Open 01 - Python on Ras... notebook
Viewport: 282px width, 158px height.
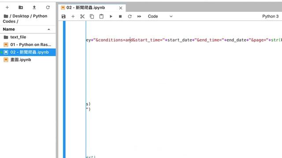click(x=28, y=45)
